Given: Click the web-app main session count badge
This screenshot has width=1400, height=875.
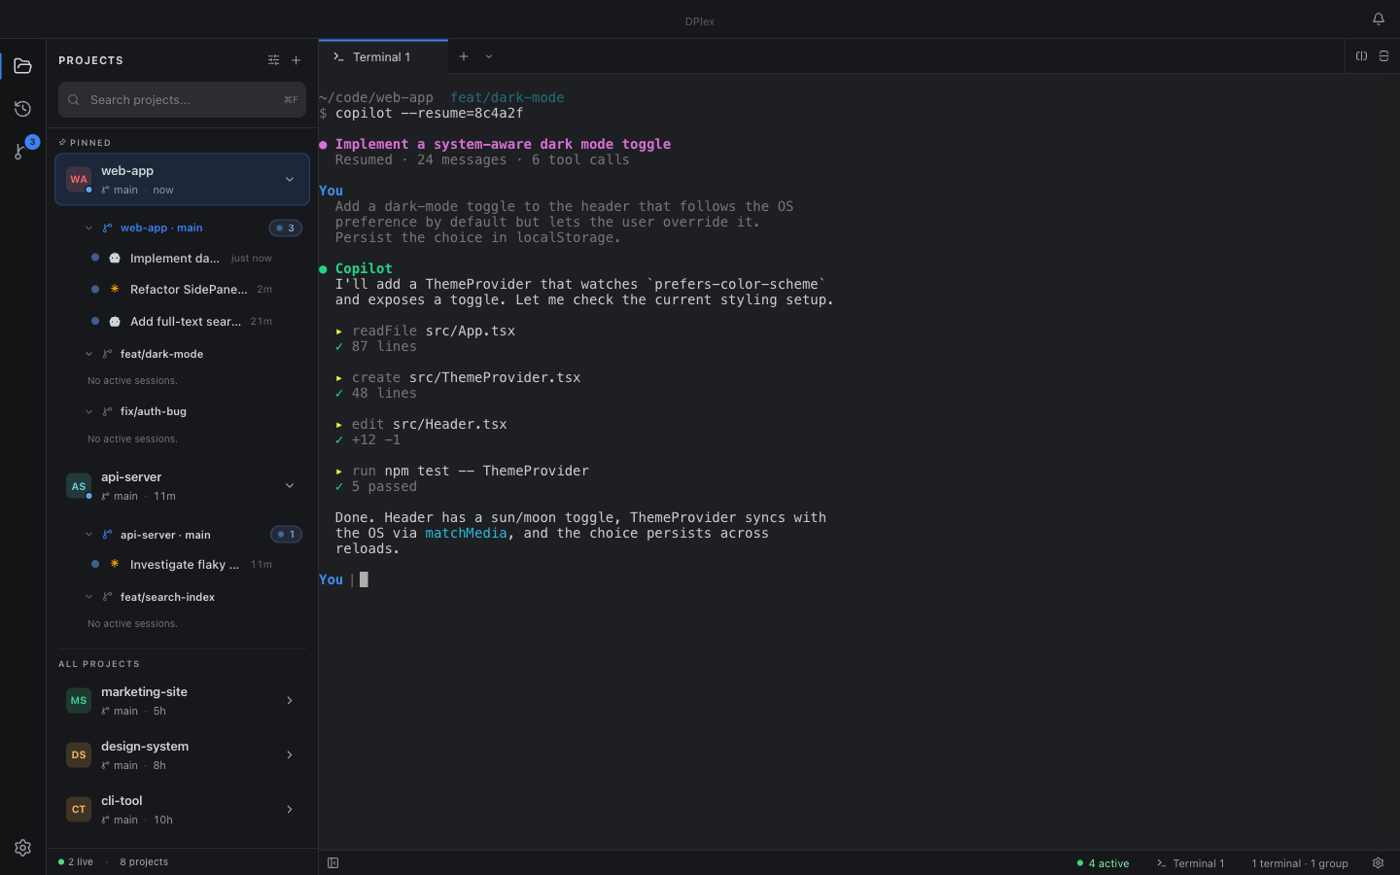Looking at the screenshot, I should click(286, 227).
